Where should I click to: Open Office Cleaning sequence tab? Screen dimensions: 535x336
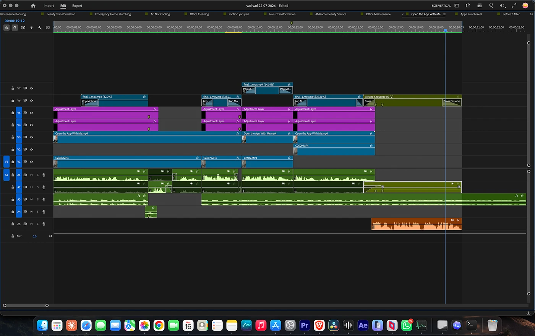pos(199,14)
